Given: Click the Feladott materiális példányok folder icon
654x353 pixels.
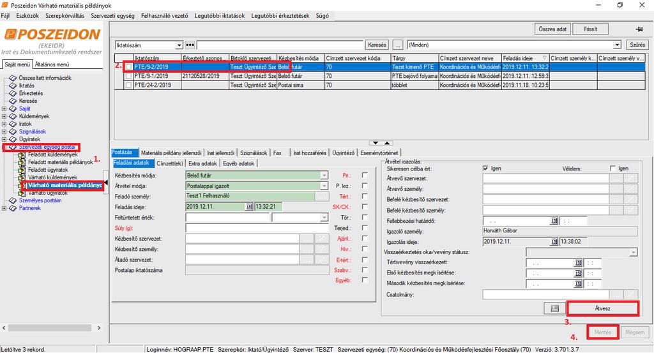Looking at the screenshot, I should pos(22,162).
